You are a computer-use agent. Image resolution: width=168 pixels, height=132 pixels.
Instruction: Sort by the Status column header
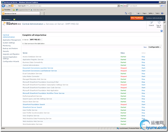pyautogui.click(x=123, y=53)
